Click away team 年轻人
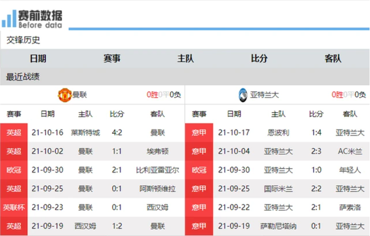Viewport: 370px width, 236px height. [350, 170]
